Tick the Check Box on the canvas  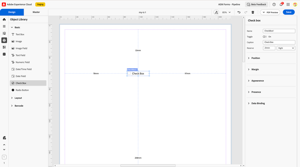click(129, 73)
